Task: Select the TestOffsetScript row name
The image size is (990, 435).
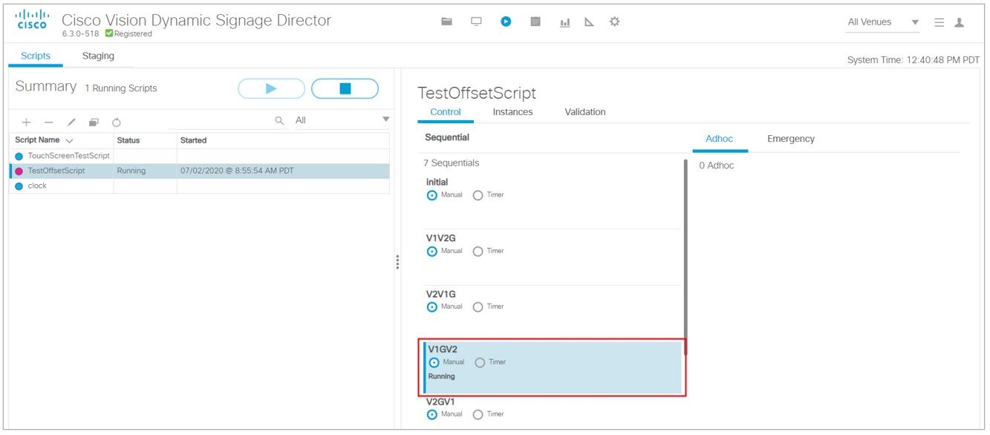Action: (56, 171)
